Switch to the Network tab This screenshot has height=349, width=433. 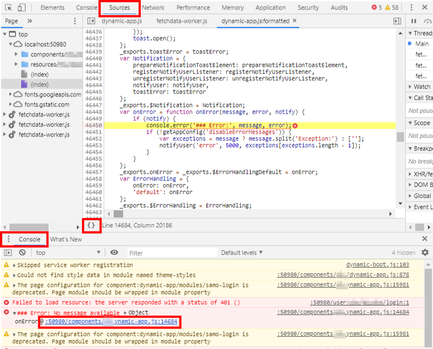(x=153, y=7)
